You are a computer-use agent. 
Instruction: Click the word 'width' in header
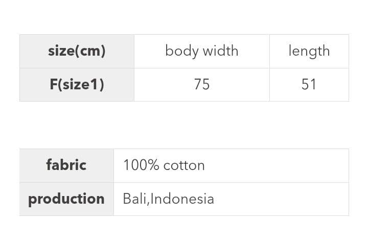(220, 51)
